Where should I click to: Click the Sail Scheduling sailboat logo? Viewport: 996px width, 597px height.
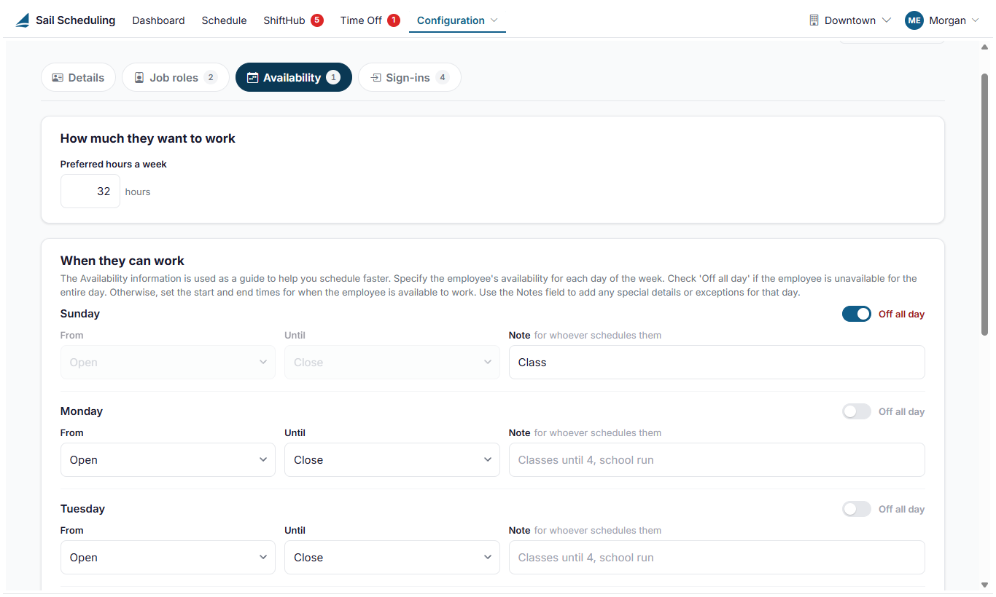pos(23,20)
